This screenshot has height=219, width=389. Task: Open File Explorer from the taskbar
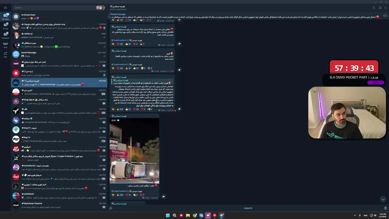(188, 215)
